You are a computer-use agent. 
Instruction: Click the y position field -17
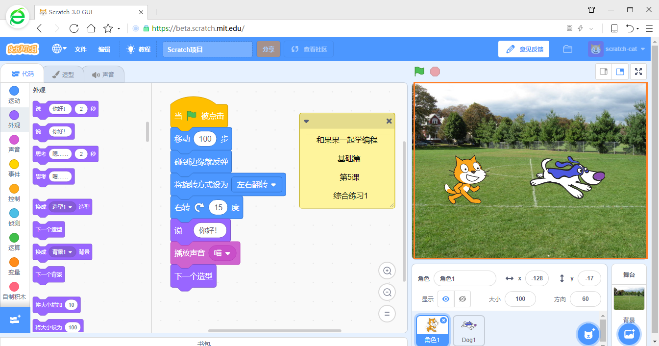(589, 278)
